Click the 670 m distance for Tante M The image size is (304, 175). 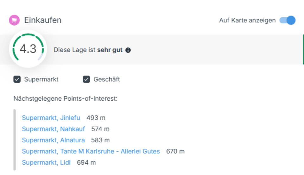(x=175, y=152)
